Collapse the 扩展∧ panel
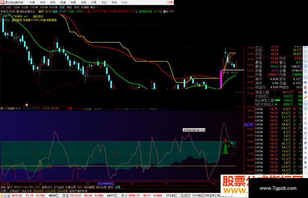Viewport: 308px width, 198px height. tap(4, 191)
